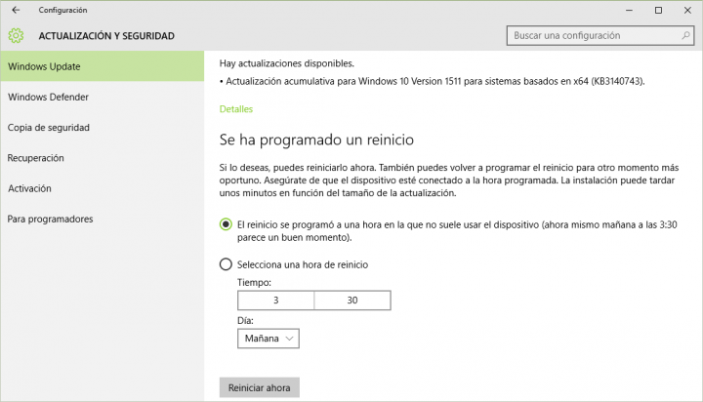Image resolution: width=703 pixels, height=402 pixels.
Task: Go to Recuperación section
Action: click(x=103, y=158)
